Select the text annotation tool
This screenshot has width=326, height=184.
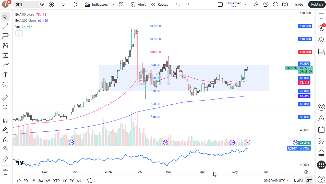[x=5, y=75]
